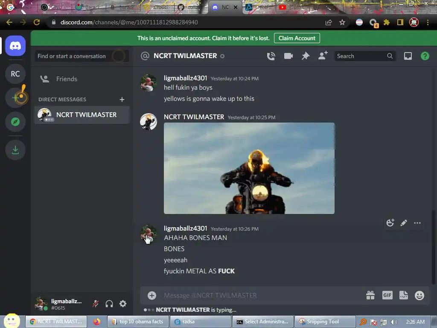Click the volume speaker tray icon
This screenshot has height=328, width=437.
tap(393, 322)
